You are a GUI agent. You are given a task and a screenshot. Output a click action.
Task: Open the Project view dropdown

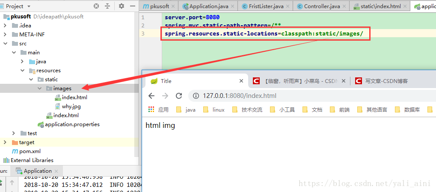coord(29,6)
